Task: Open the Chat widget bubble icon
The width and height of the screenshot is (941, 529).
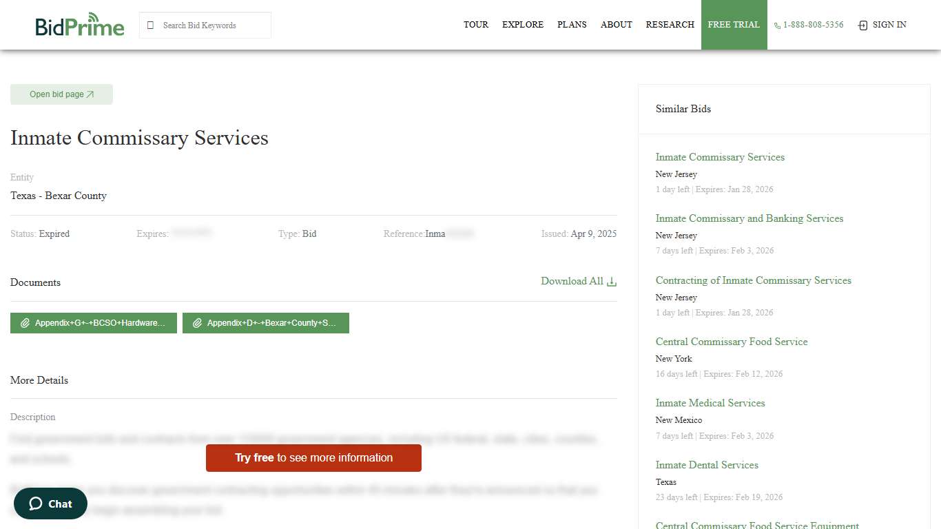Action: pos(36,504)
